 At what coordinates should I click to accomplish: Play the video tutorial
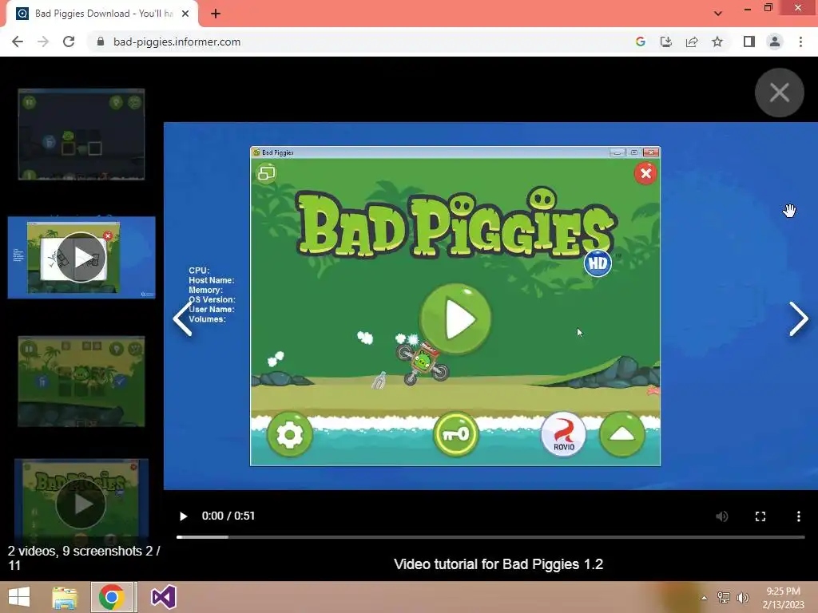183,516
